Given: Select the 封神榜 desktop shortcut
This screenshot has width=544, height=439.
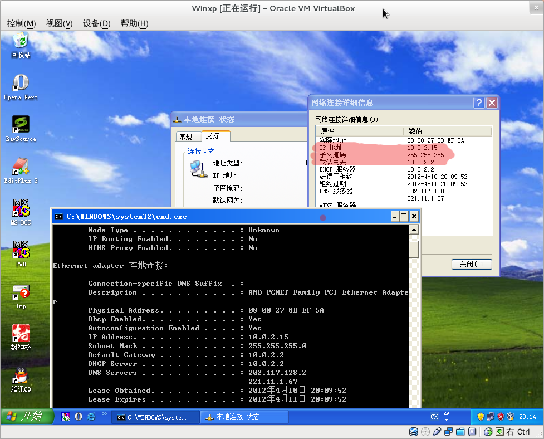Looking at the screenshot, I should tap(21, 337).
